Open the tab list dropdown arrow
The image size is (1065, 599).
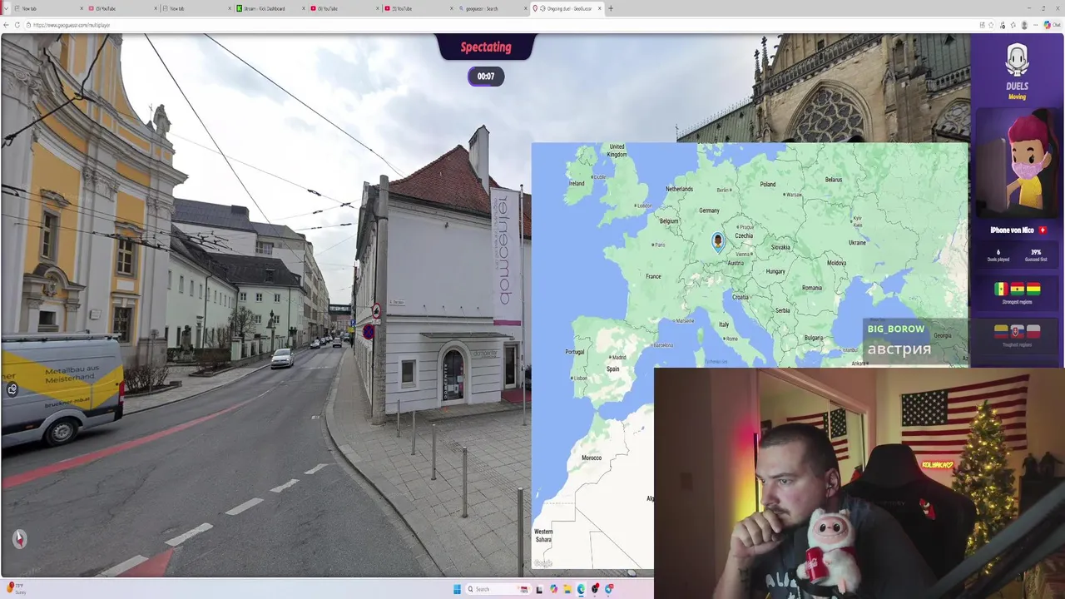click(x=7, y=8)
